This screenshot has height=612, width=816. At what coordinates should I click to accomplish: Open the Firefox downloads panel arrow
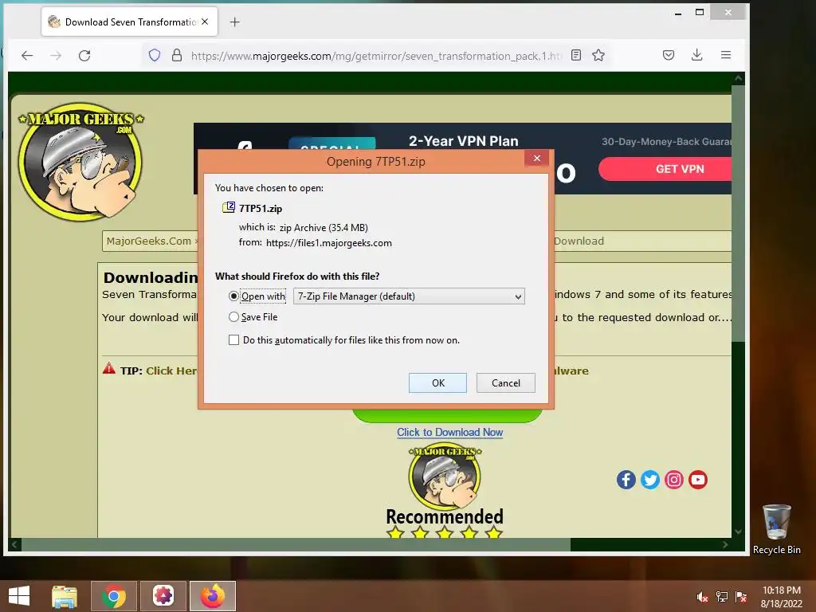(x=696, y=55)
